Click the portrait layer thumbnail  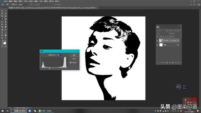[161, 40]
